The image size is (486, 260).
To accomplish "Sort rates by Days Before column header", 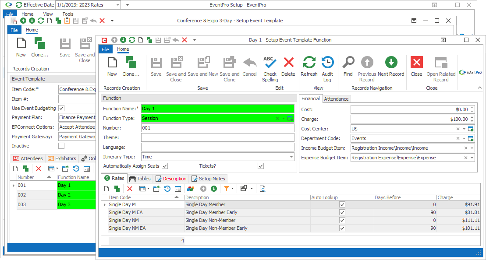I will pos(404,197).
